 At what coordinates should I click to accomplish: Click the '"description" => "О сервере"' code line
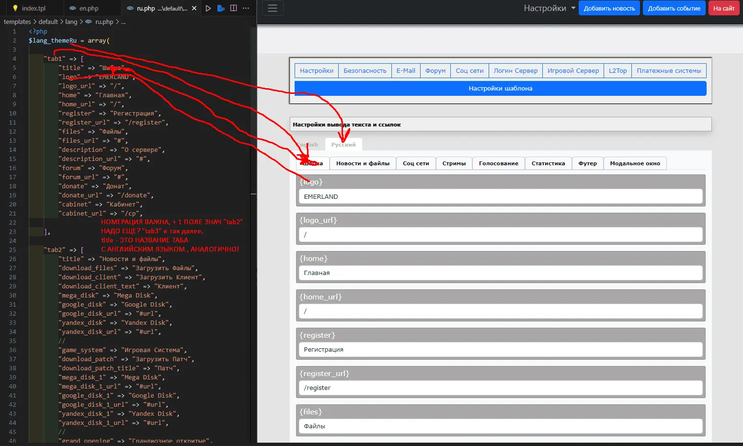pyautogui.click(x=112, y=150)
